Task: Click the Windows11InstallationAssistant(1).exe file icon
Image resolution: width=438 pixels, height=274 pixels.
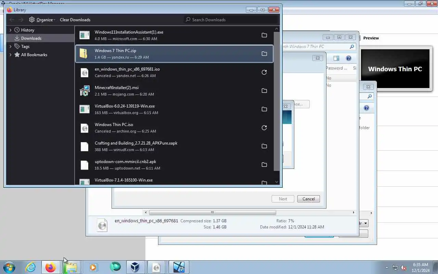Action: coord(84,35)
